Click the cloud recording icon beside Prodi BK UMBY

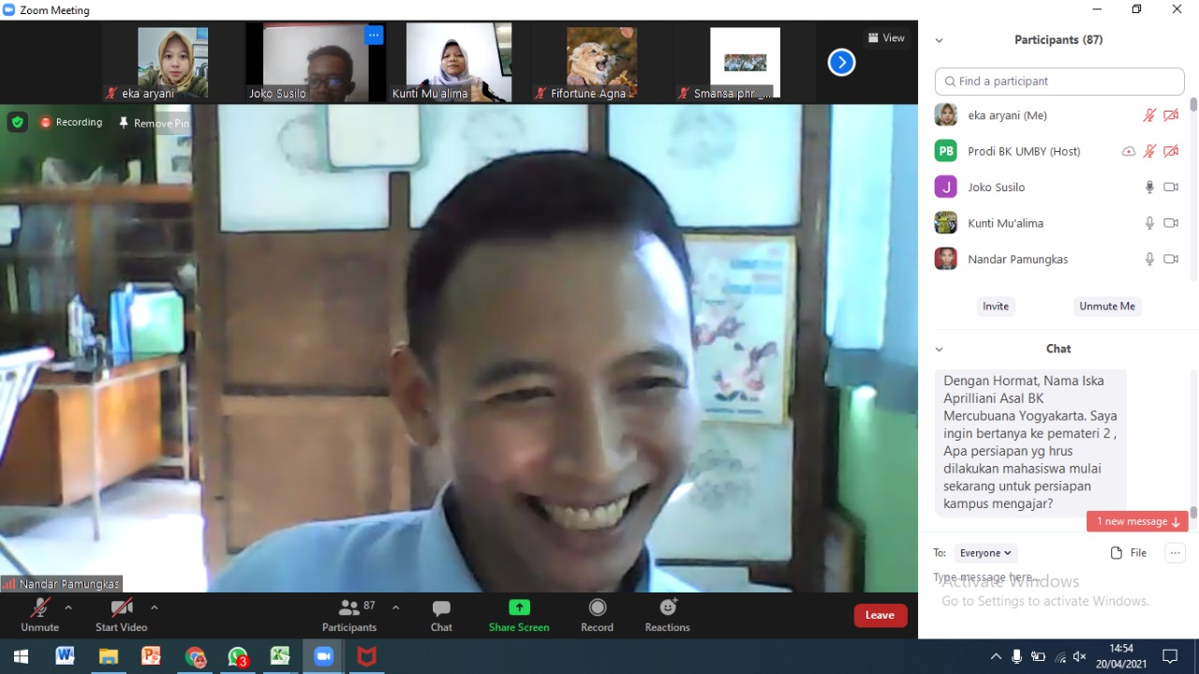pyautogui.click(x=1129, y=151)
